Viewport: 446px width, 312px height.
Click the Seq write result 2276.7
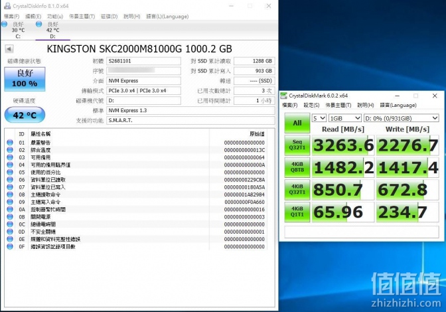pos(408,145)
